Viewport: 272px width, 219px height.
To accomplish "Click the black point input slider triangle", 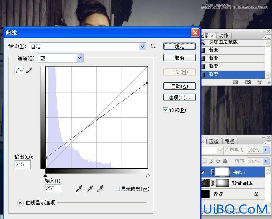I will (x=45, y=176).
